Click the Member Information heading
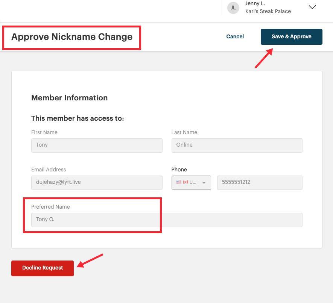This screenshot has width=333, height=303. click(69, 98)
